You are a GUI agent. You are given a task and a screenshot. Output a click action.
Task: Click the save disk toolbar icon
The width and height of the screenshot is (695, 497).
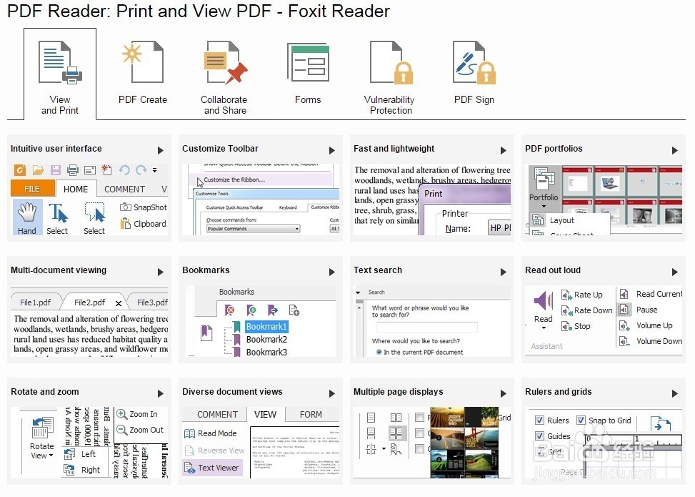pyautogui.click(x=56, y=169)
